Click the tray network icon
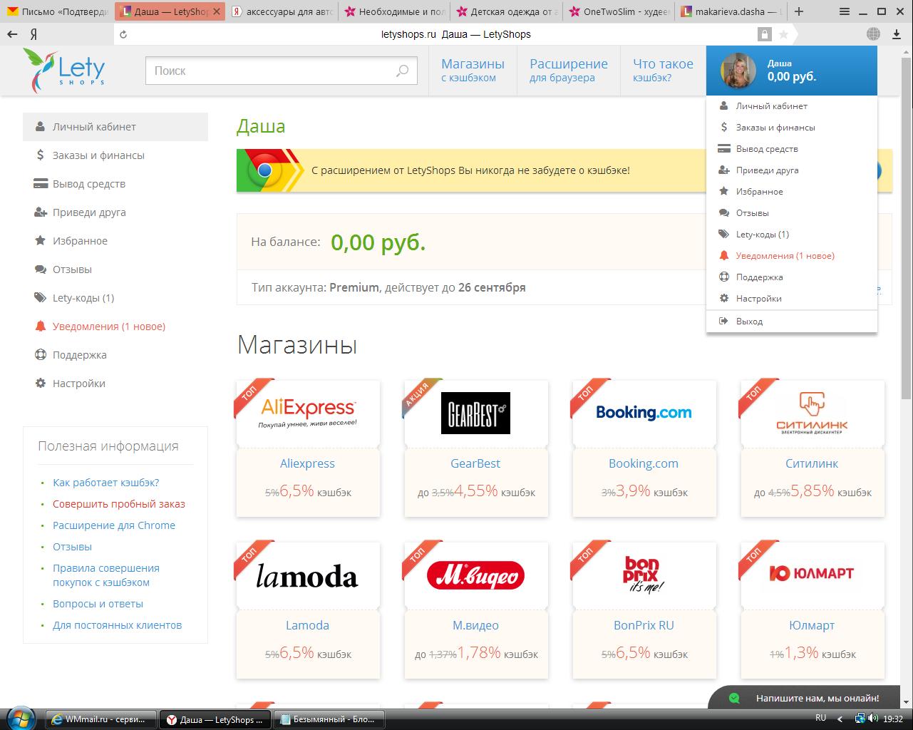The height and width of the screenshot is (730, 913). 860,719
